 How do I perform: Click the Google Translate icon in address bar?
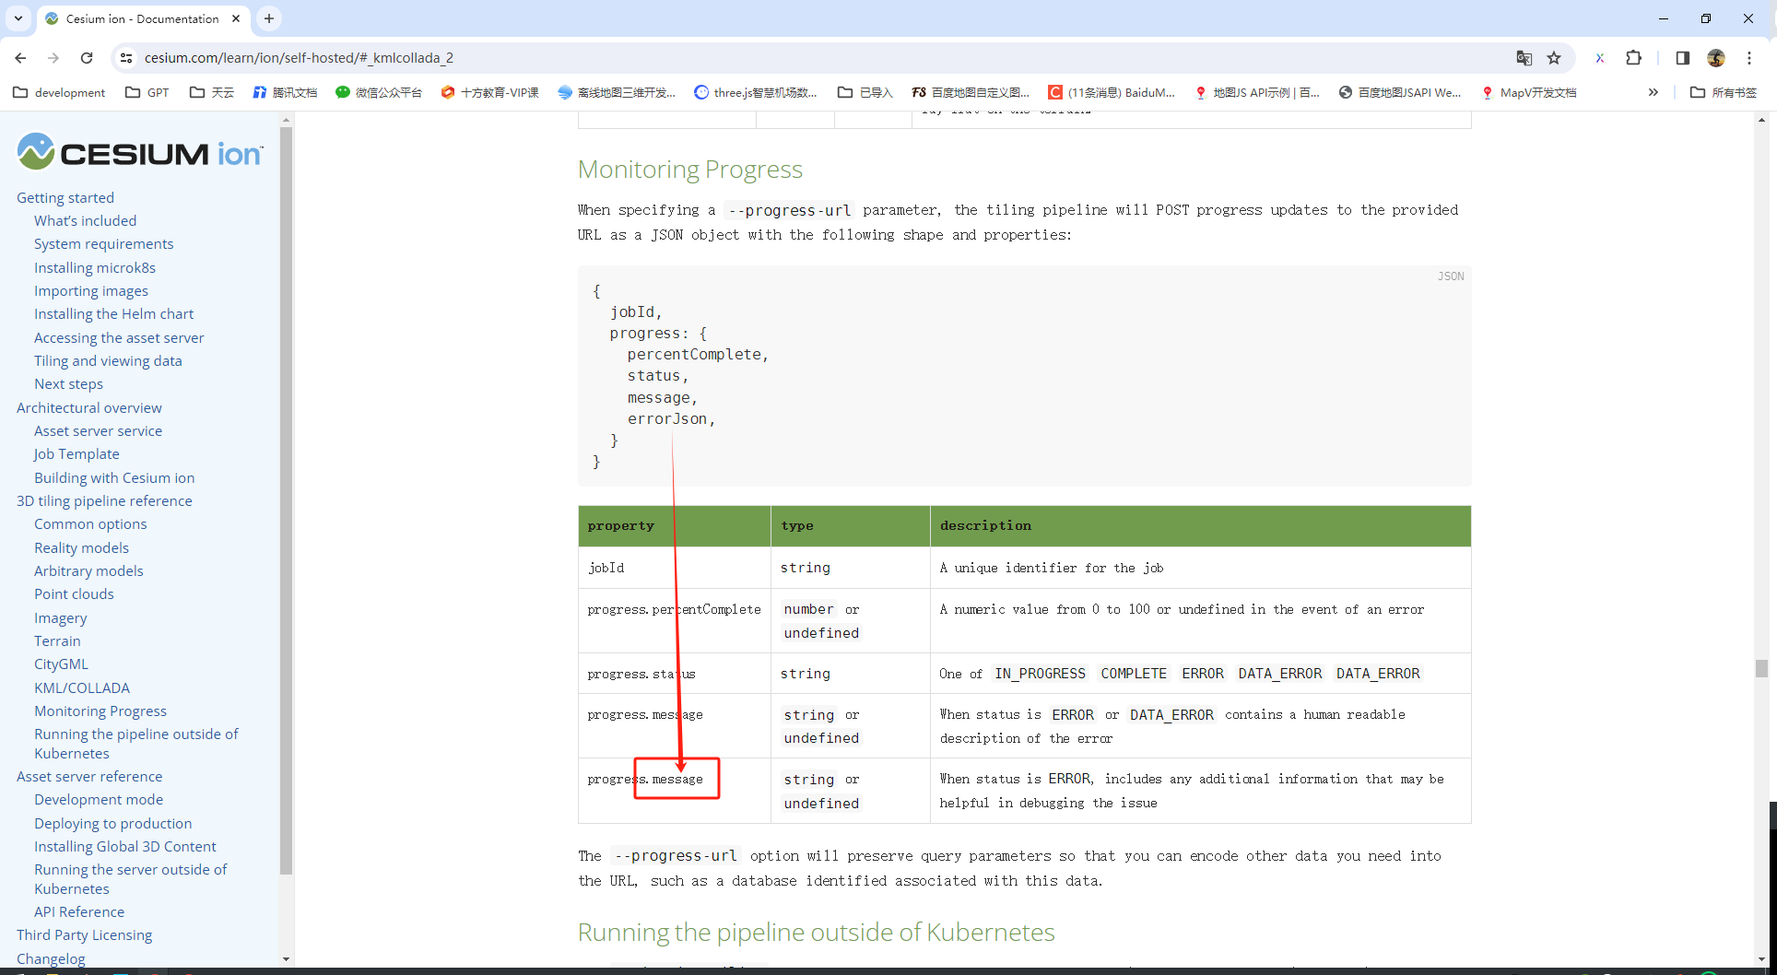(1524, 57)
